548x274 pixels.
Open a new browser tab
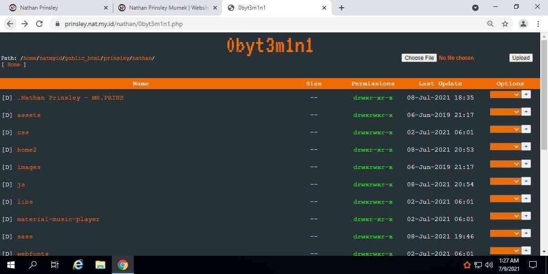pos(342,8)
